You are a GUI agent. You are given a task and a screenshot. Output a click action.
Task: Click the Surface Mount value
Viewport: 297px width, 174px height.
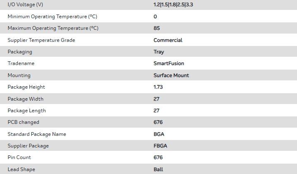(171, 75)
